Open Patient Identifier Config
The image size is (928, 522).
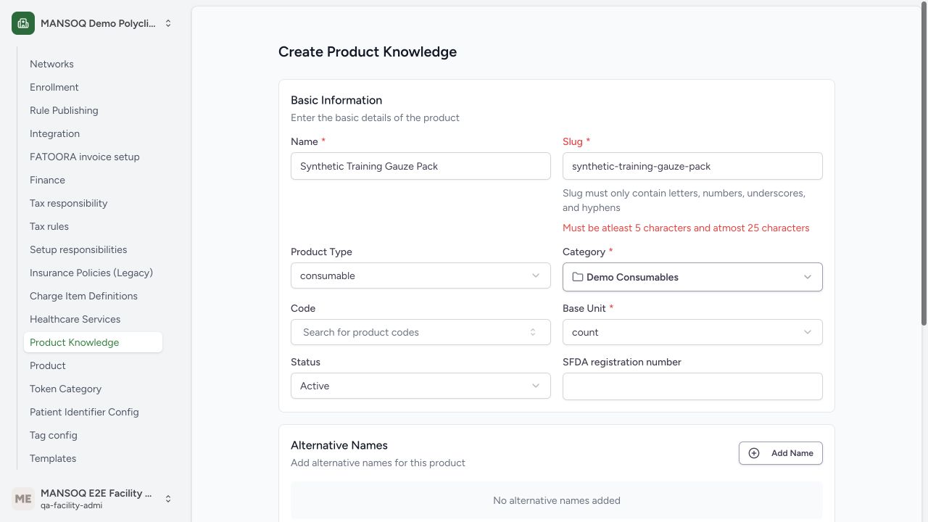coord(93,412)
